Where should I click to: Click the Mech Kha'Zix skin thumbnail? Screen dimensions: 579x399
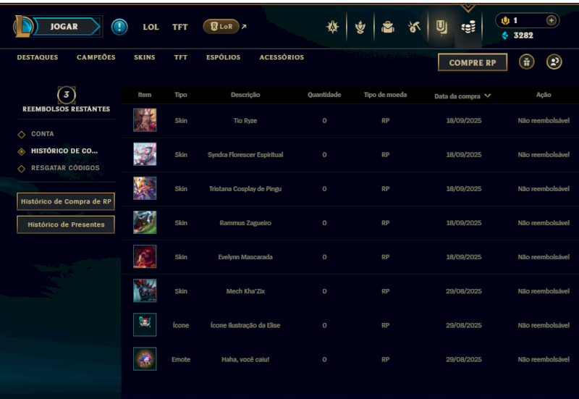(145, 290)
